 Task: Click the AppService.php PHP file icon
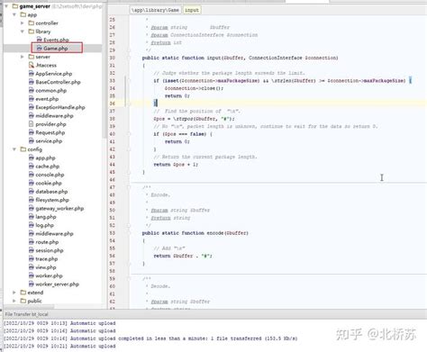click(32, 73)
